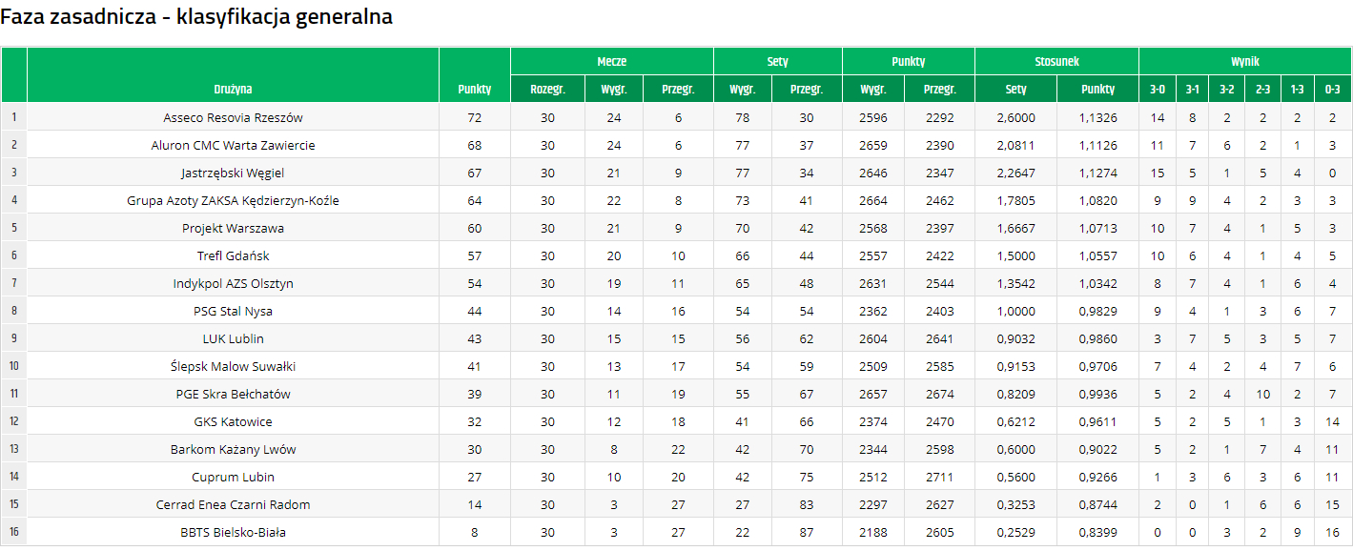Click the 2-3 result column header
The width and height of the screenshot is (1353, 551).
click(x=1262, y=89)
